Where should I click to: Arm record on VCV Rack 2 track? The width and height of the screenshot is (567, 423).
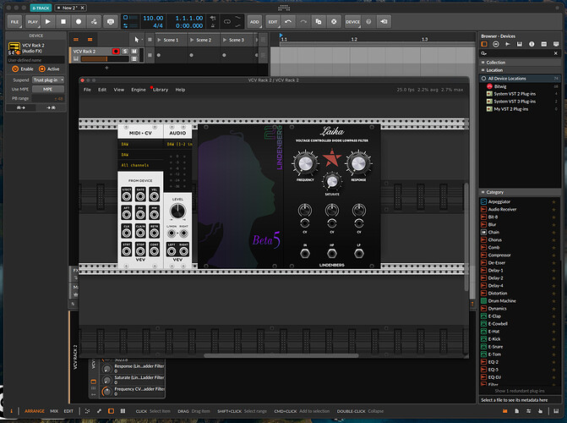tap(116, 52)
